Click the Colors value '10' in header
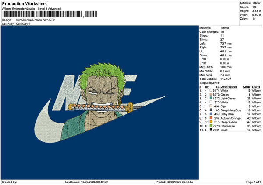Screen dimensions: 263x185 254,7
